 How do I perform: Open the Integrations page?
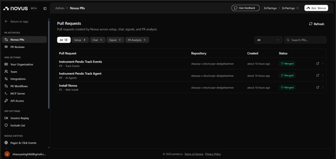tap(24, 79)
